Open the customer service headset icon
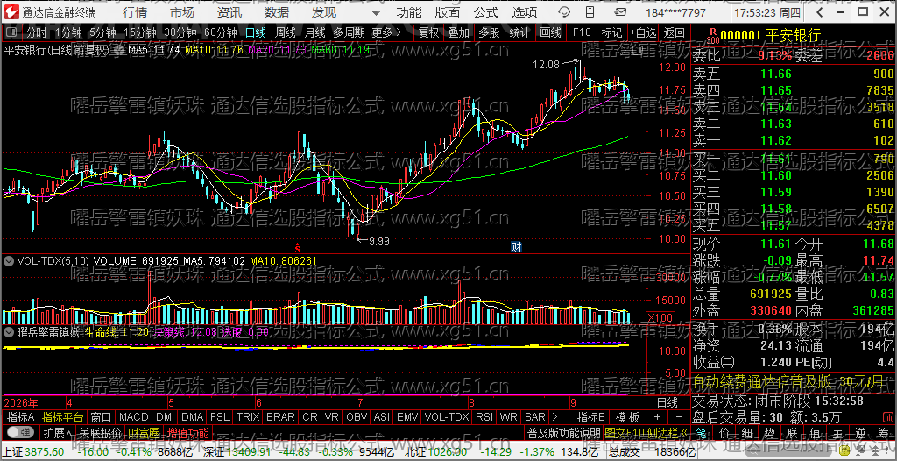 coord(564,12)
